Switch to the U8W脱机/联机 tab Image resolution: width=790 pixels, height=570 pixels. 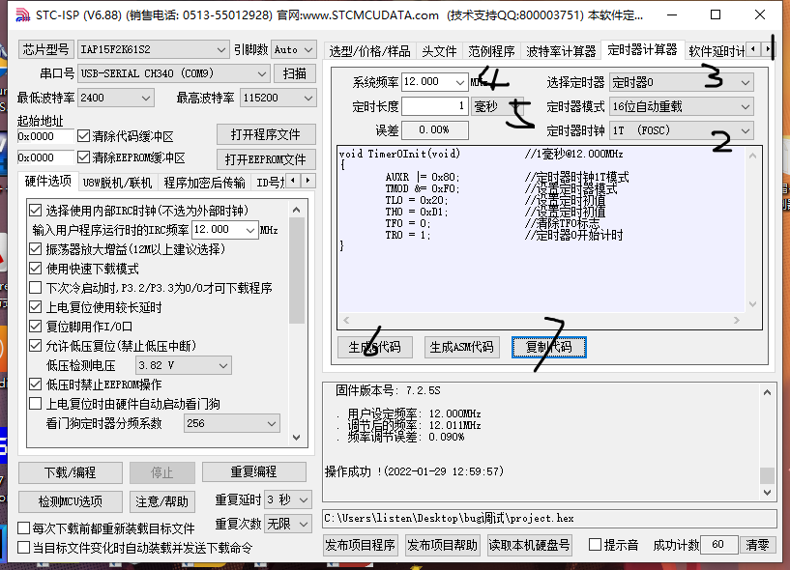tap(115, 181)
